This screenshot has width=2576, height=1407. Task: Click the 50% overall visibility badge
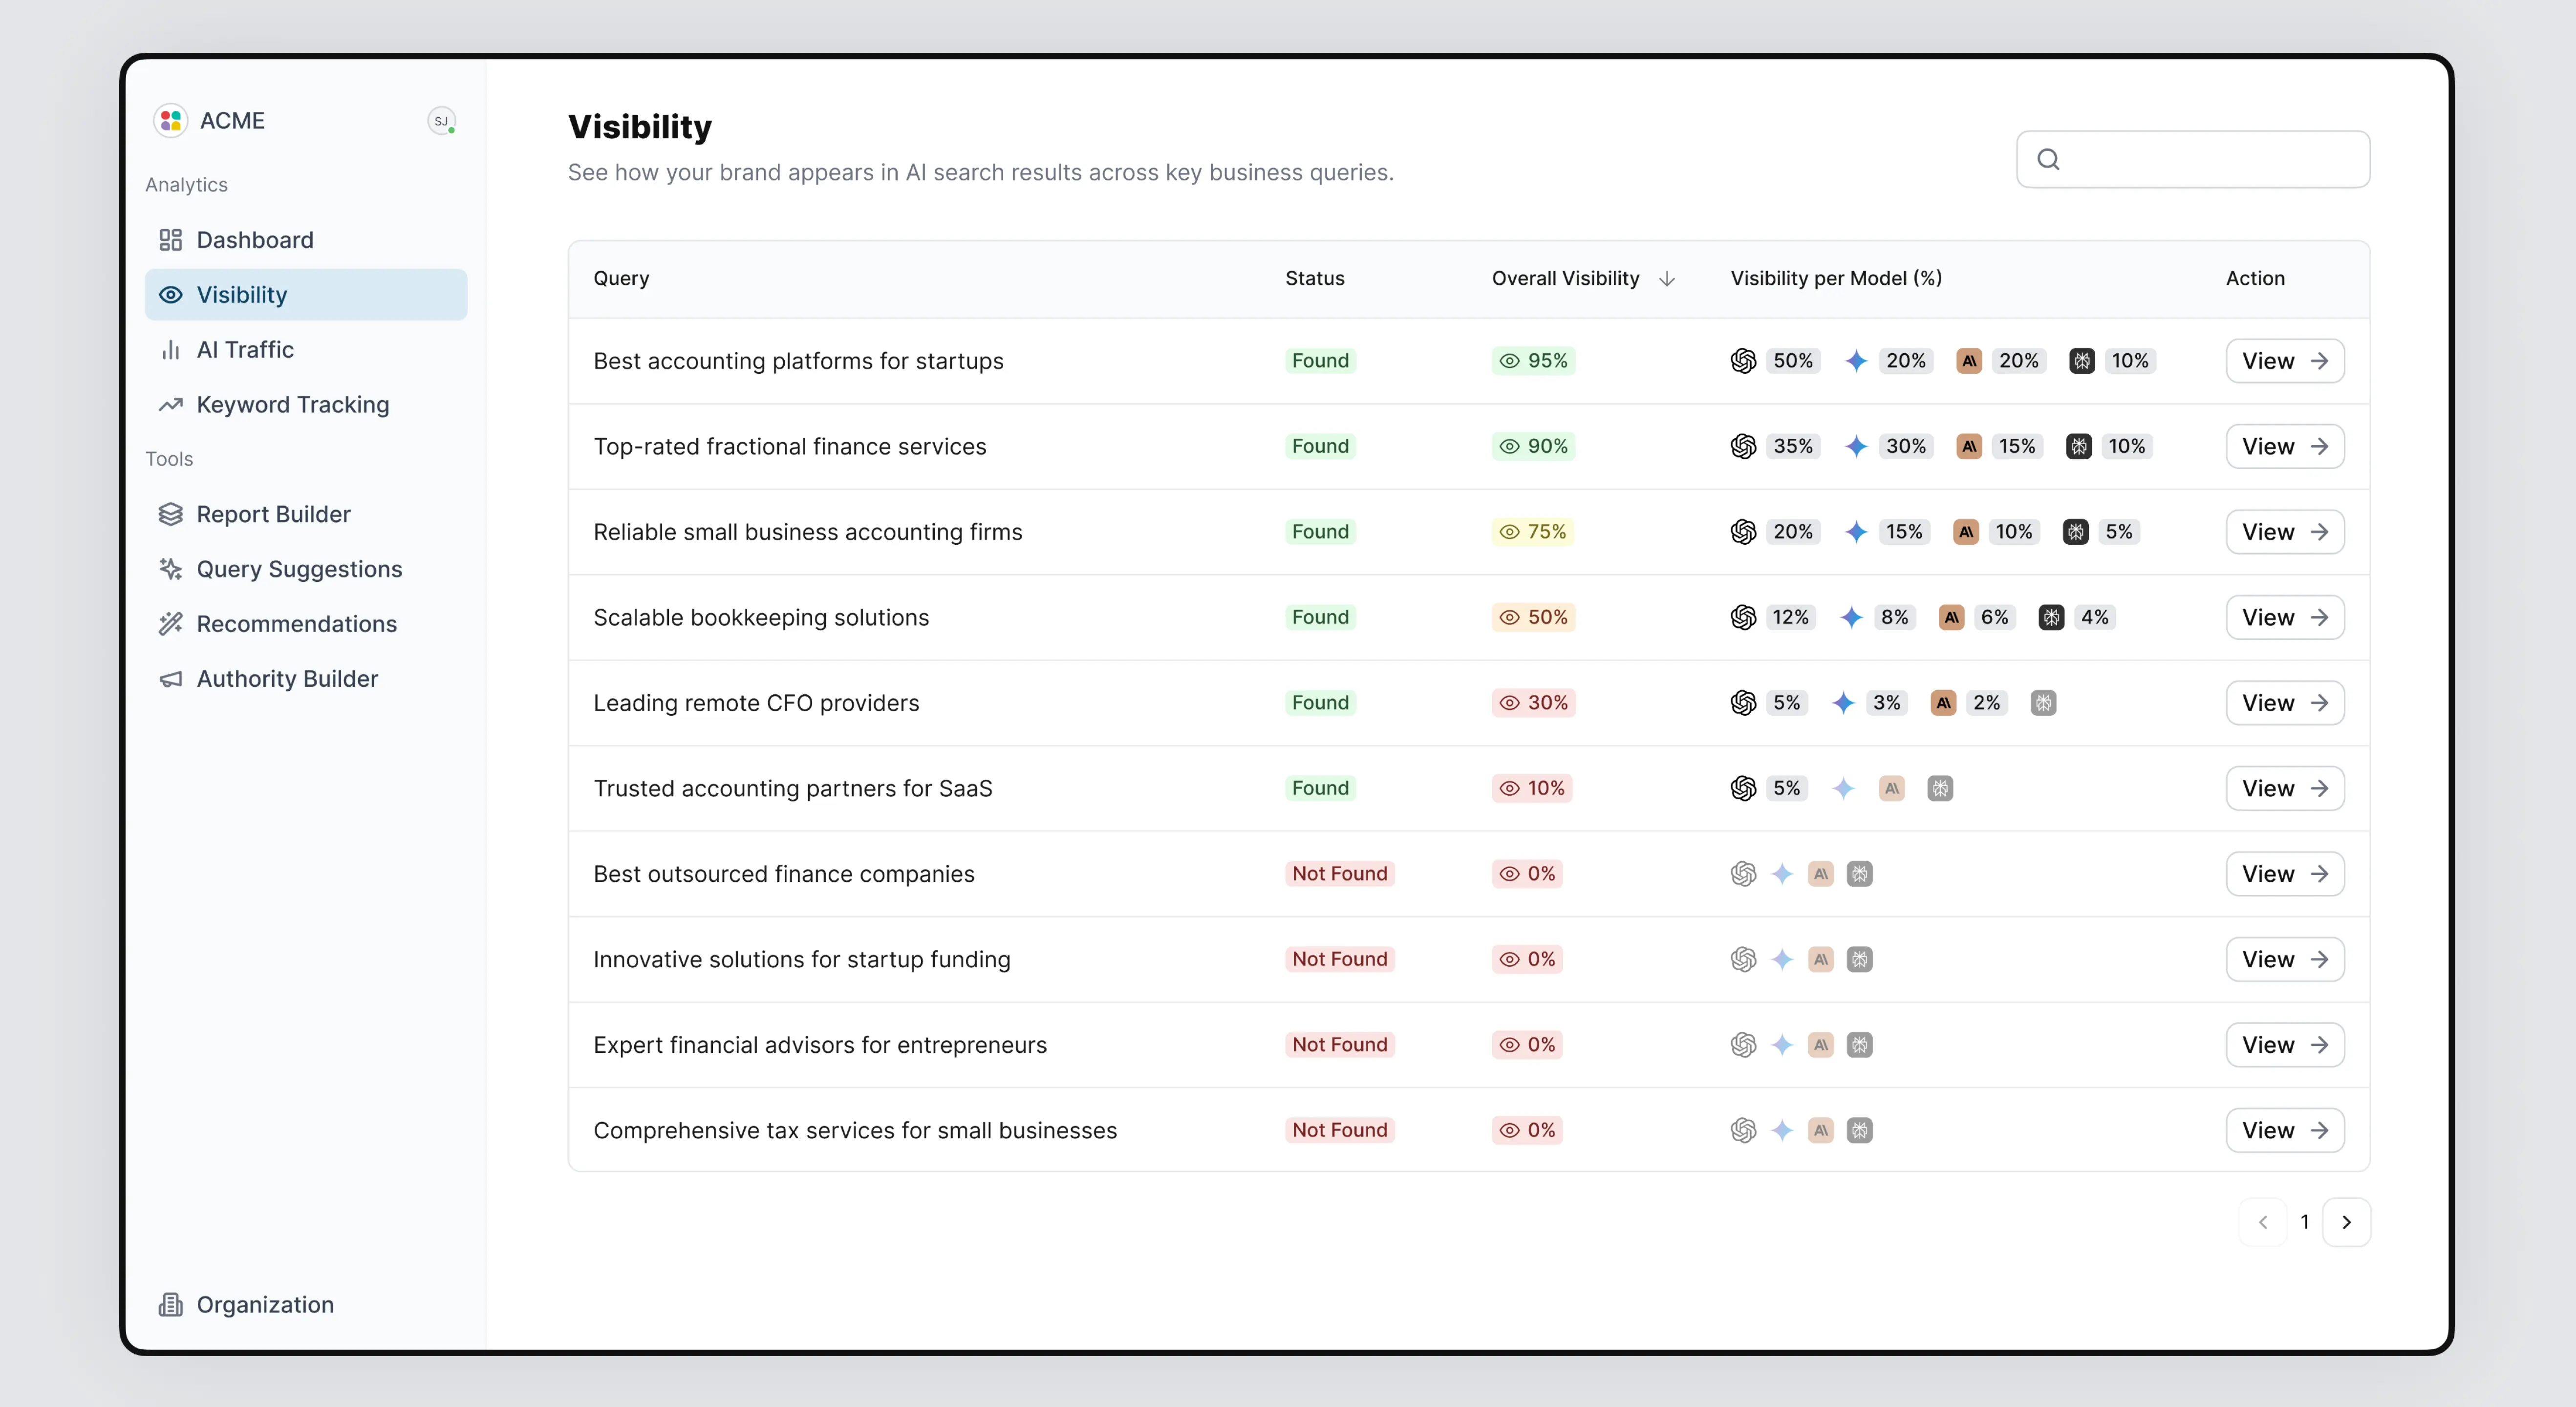click(x=1533, y=617)
